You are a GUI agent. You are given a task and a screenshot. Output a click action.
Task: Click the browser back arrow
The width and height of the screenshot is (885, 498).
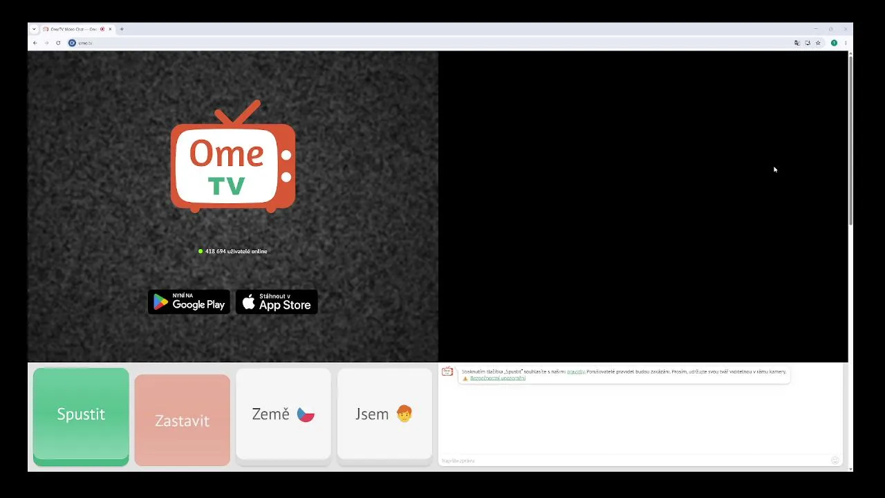(x=35, y=43)
